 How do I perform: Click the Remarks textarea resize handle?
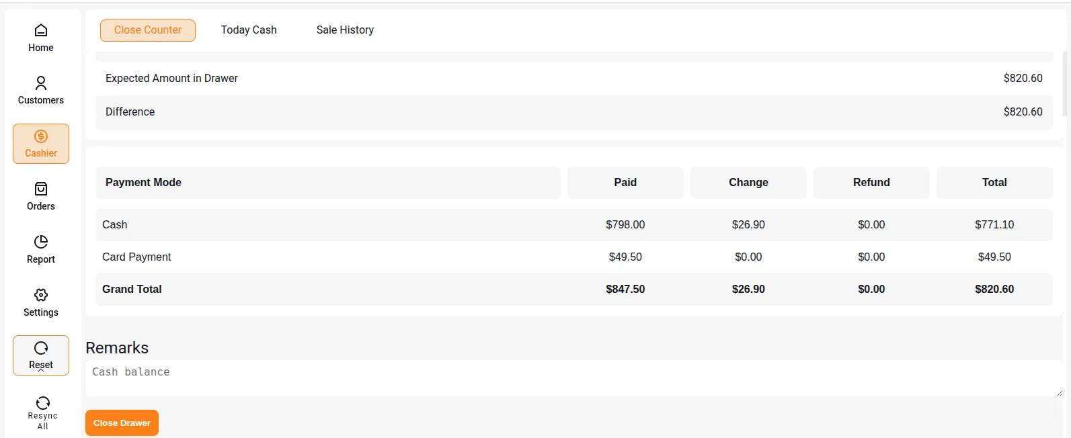tap(1059, 392)
